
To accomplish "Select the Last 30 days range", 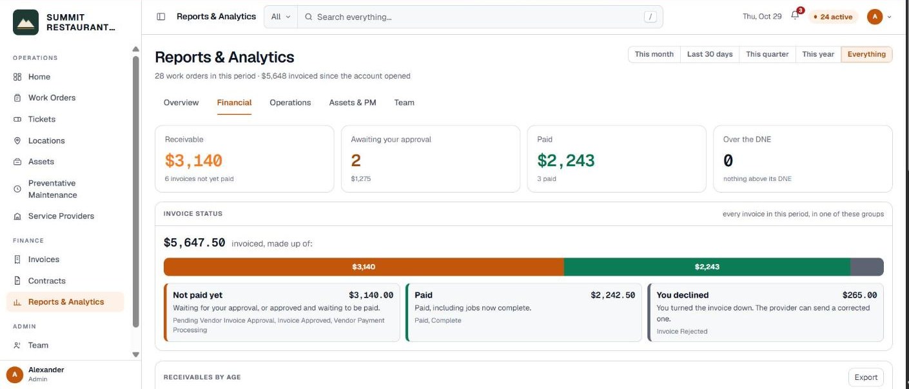I will pyautogui.click(x=710, y=54).
